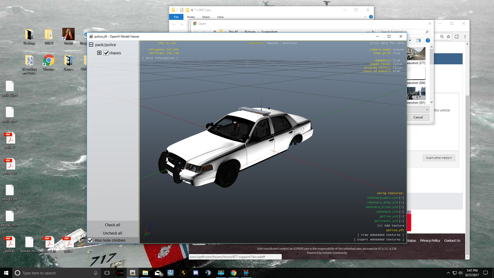
Task: Collapse the pack:/police tree node
Action: click(x=91, y=45)
